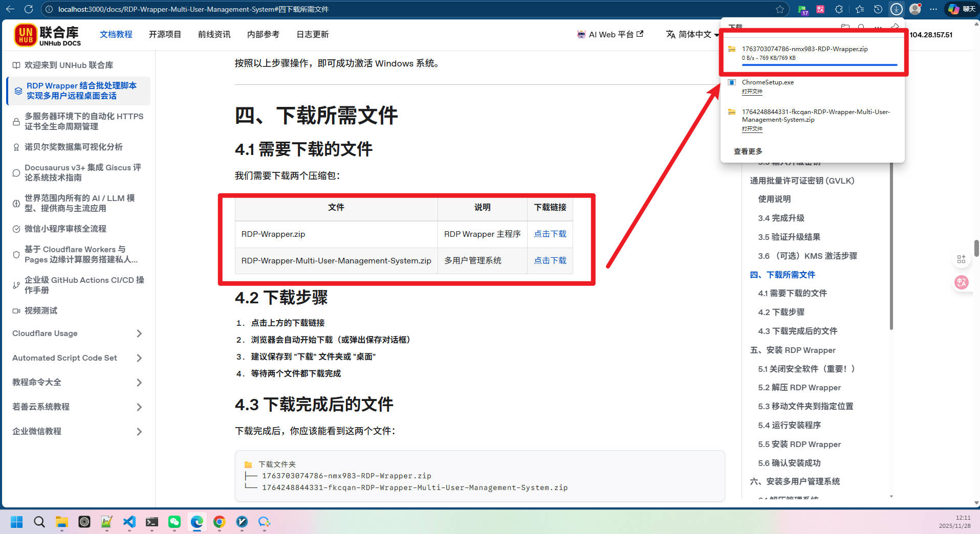Viewport: 980px width, 534px height.
Task: Jump to 四、下载所需文件 in outline
Action: click(782, 275)
